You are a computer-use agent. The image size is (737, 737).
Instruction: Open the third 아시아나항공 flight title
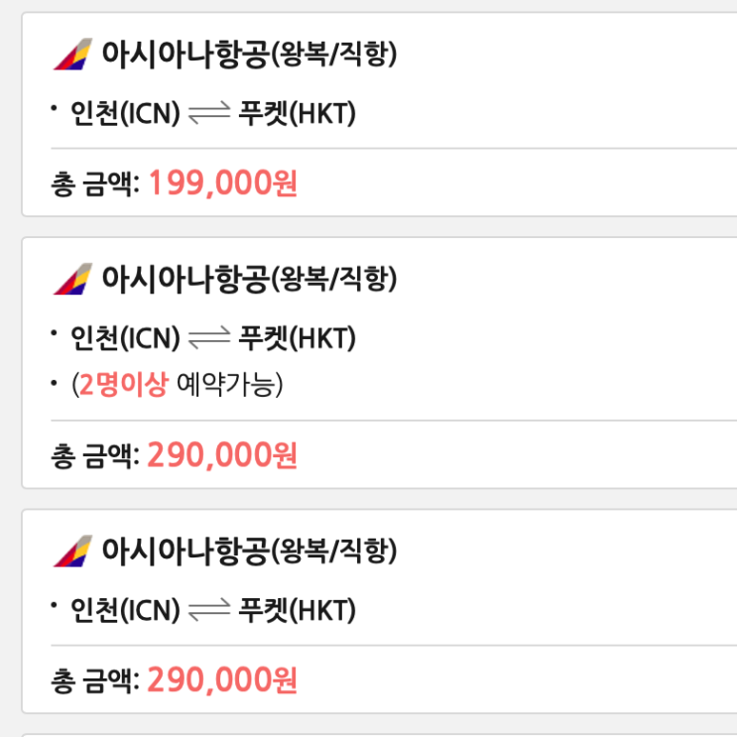[x=249, y=551]
